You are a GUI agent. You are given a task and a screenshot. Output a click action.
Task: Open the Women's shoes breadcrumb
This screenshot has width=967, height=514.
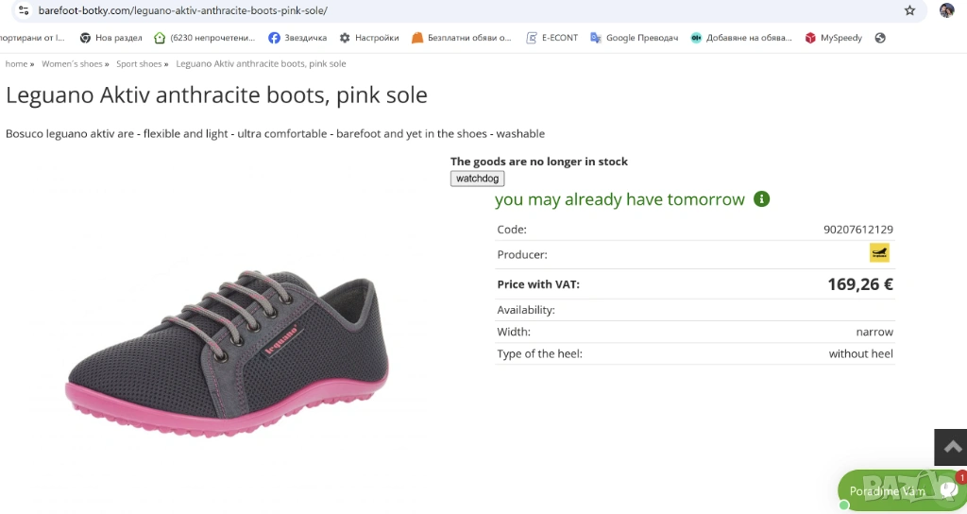click(72, 64)
